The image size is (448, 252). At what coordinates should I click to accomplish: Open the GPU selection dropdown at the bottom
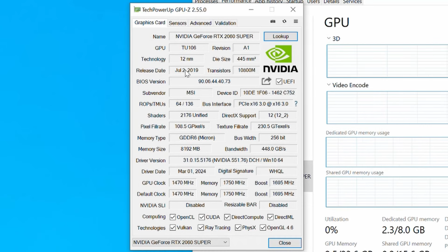(x=225, y=242)
